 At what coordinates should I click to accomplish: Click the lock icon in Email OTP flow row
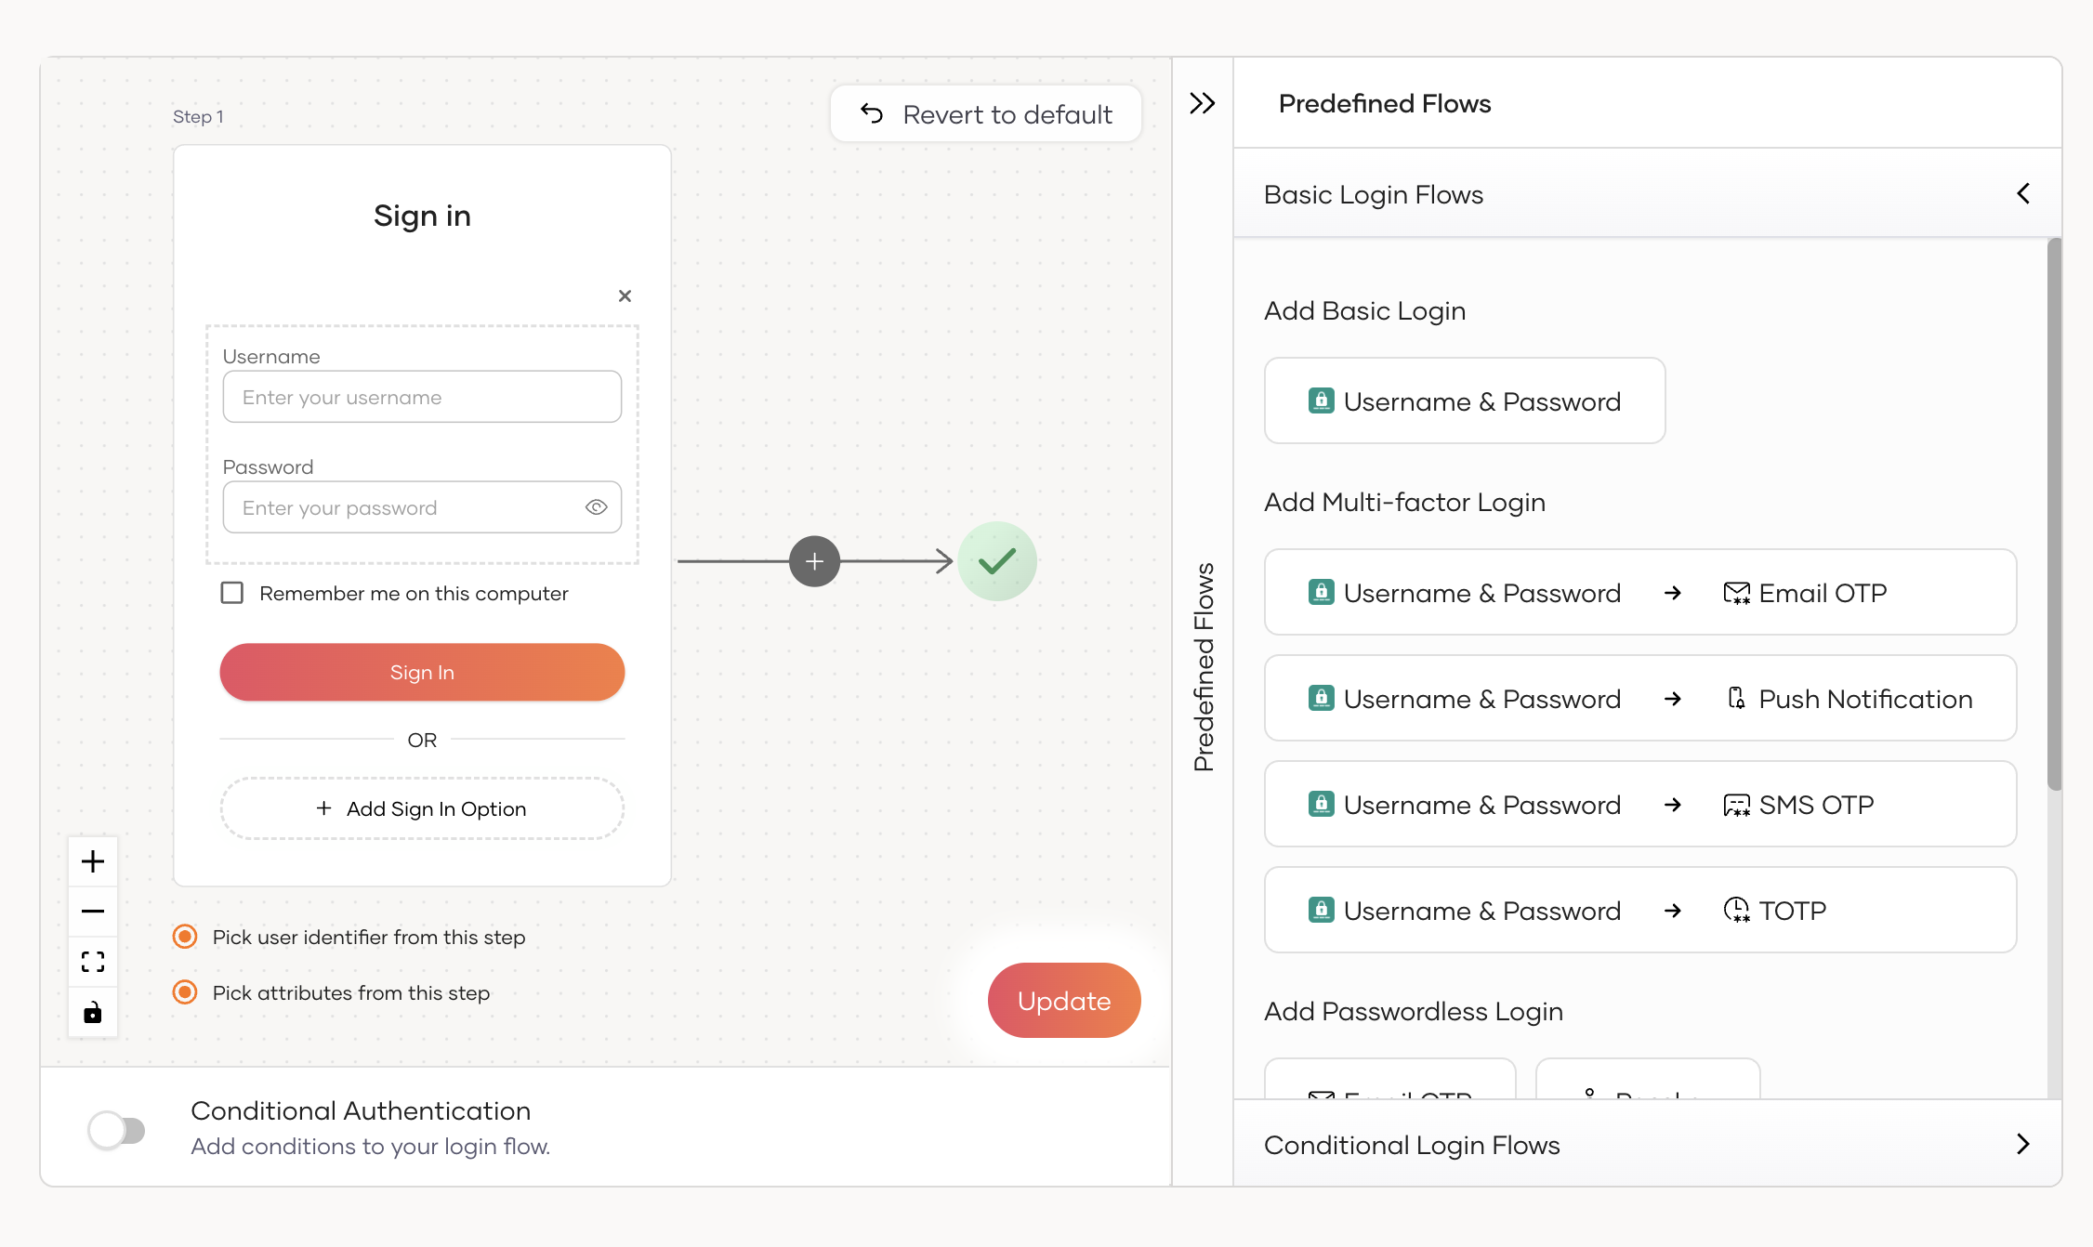point(1321,593)
